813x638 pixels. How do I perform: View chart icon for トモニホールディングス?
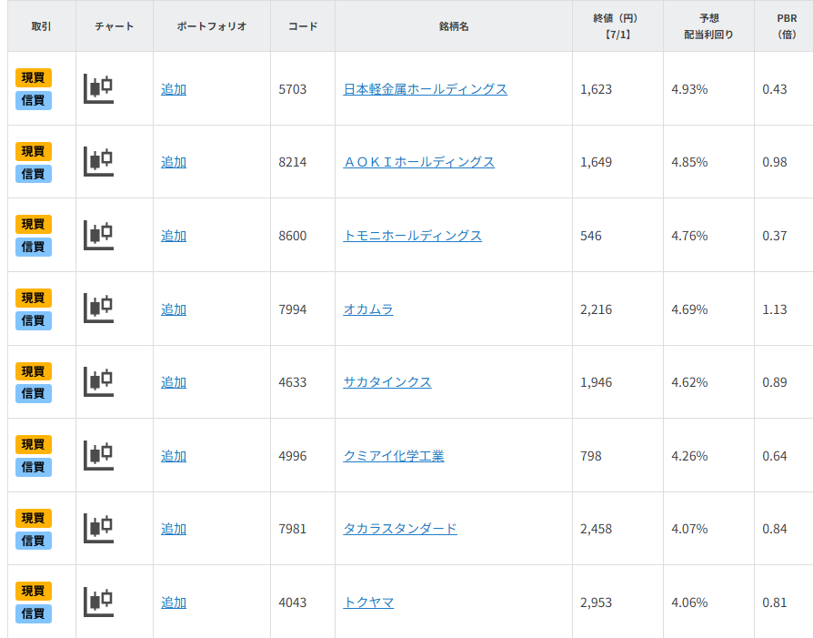(99, 235)
